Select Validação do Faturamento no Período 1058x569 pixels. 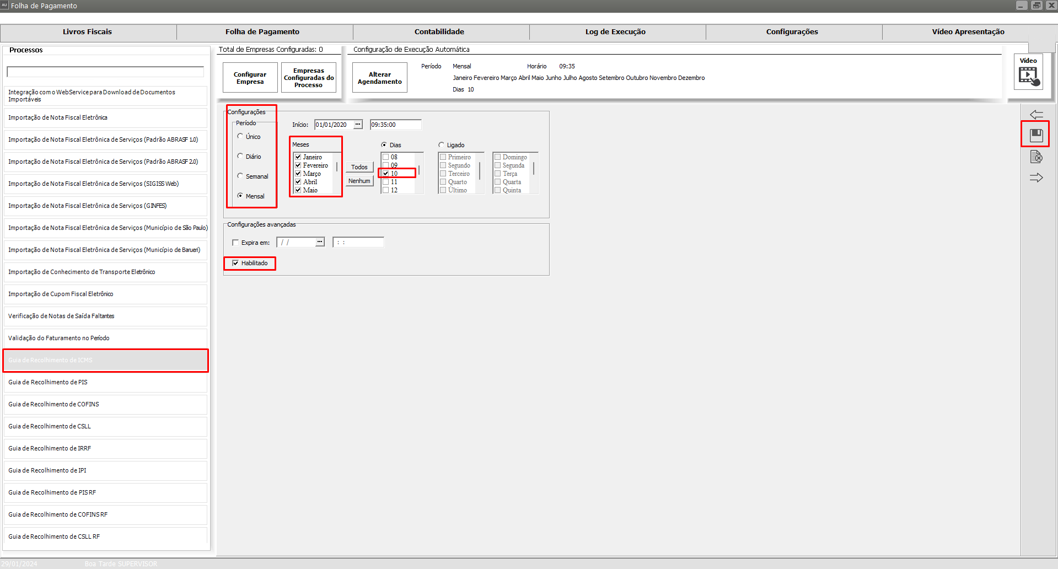click(105, 338)
